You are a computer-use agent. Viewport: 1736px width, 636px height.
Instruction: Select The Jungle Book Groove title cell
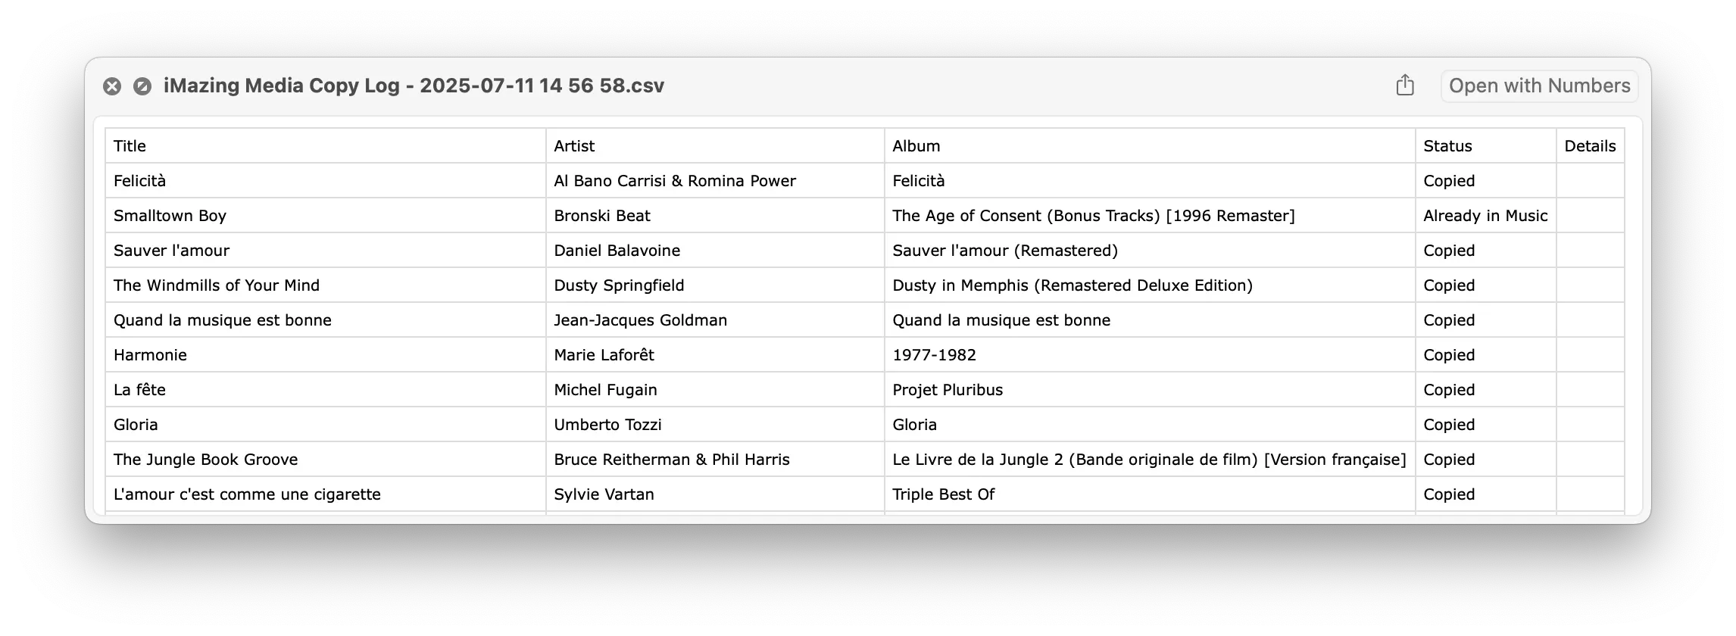click(205, 459)
